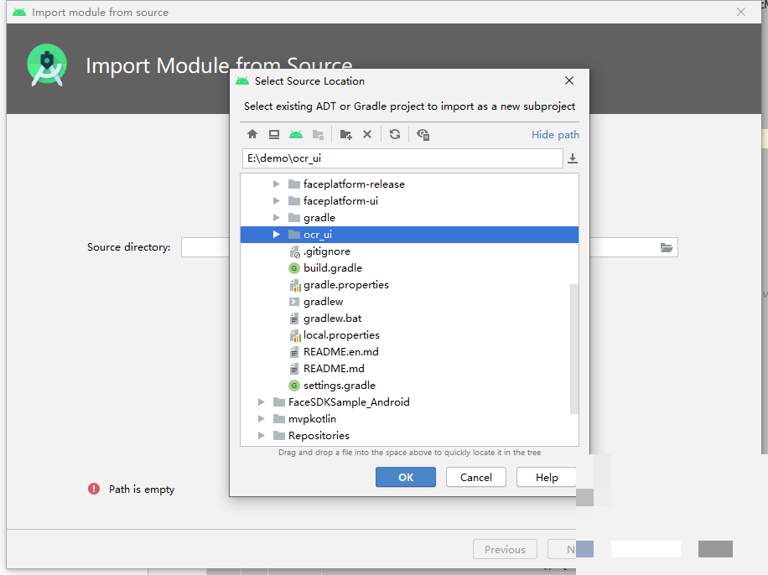Close the Select Source Location dialog

[569, 80]
